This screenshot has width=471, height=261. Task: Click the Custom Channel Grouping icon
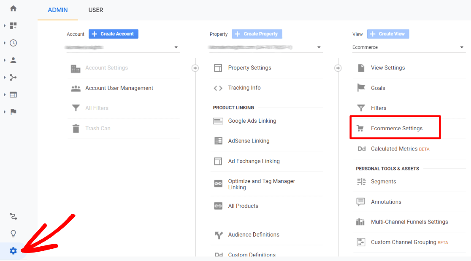click(361, 242)
